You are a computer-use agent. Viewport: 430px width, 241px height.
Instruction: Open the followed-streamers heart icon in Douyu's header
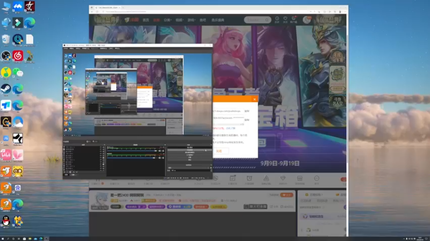(285, 19)
